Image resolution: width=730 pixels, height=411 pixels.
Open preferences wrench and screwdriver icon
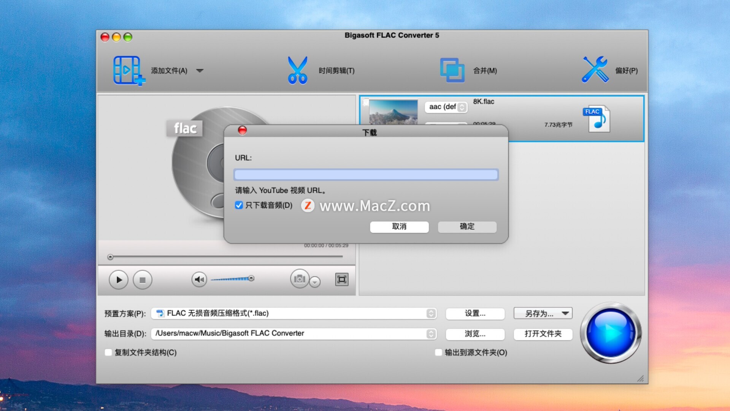point(595,70)
